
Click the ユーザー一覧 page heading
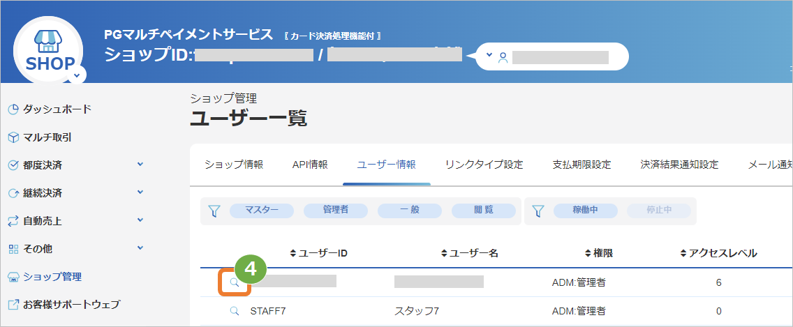click(249, 119)
